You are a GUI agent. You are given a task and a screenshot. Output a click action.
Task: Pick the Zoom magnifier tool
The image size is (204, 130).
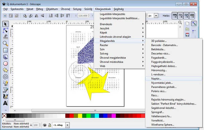[x=5, y=43]
